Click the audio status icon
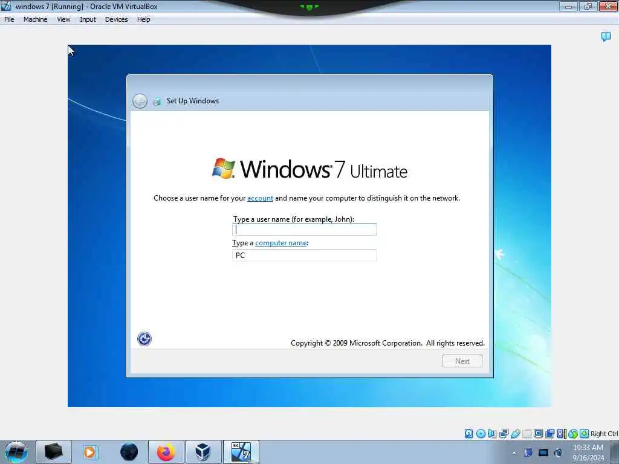This screenshot has width=619, height=464. tap(492, 434)
